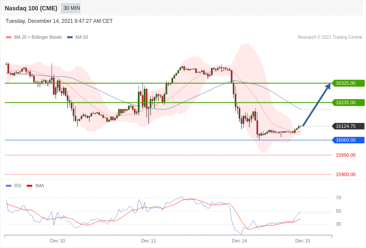Click the Dec 15 date axis label

tap(303, 241)
